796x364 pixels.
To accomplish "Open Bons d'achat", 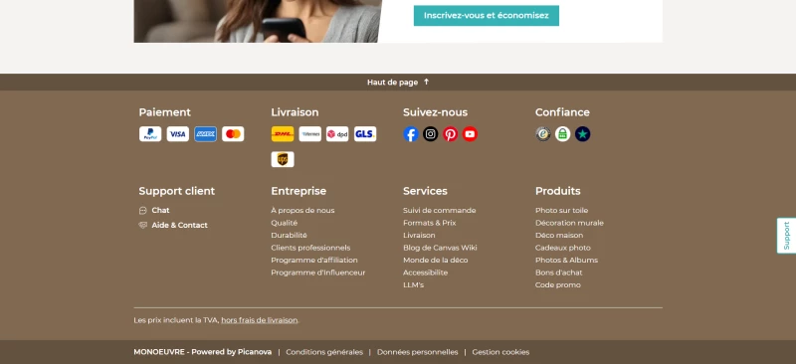I will coord(559,273).
